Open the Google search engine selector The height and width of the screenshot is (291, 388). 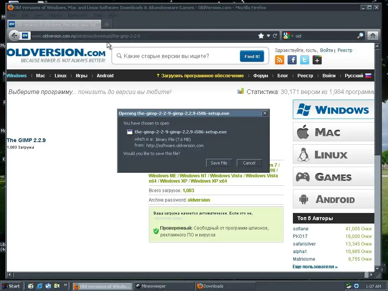[x=288, y=36]
